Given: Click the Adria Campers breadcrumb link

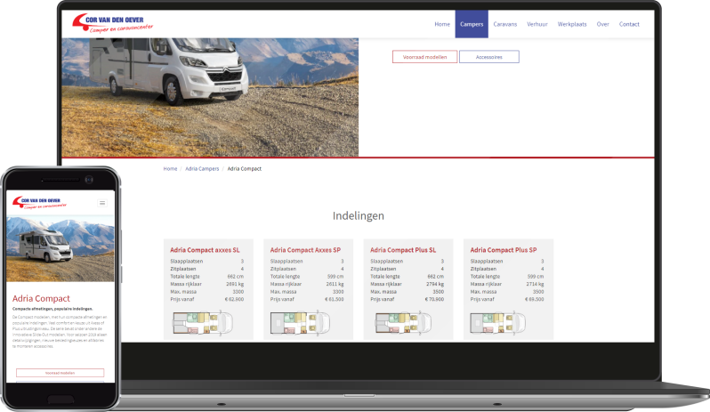Looking at the screenshot, I should (202, 169).
